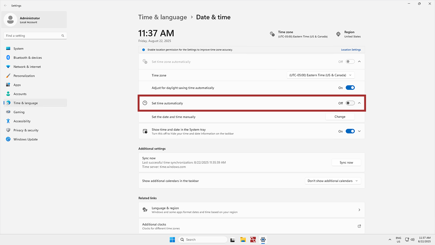The height and width of the screenshot is (245, 435).
Task: Turn off daylight saving time adjustment toggle
Action: tap(350, 88)
